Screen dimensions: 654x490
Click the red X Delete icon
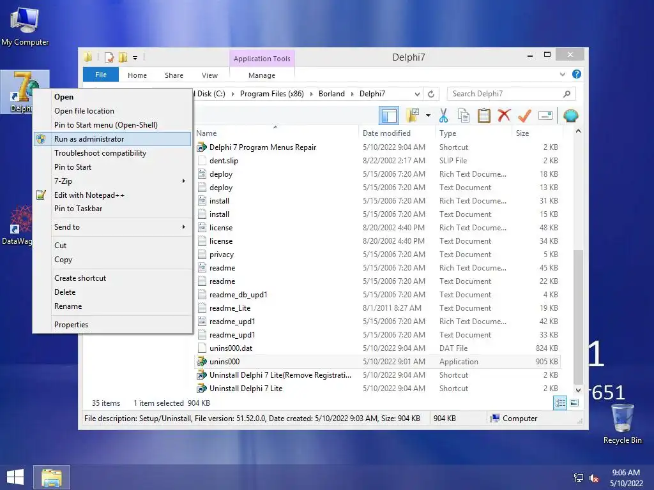point(505,115)
